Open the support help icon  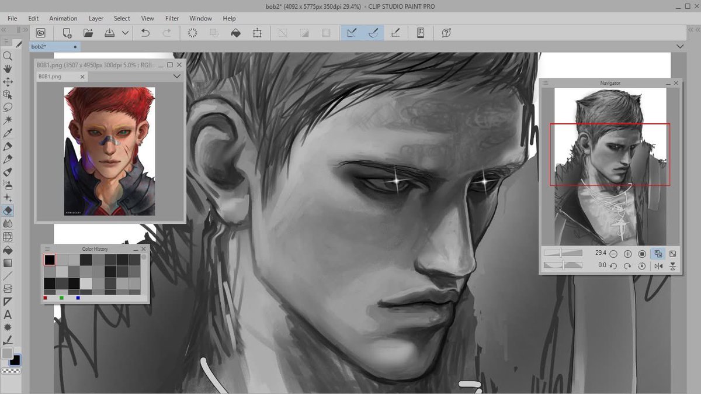point(446,33)
